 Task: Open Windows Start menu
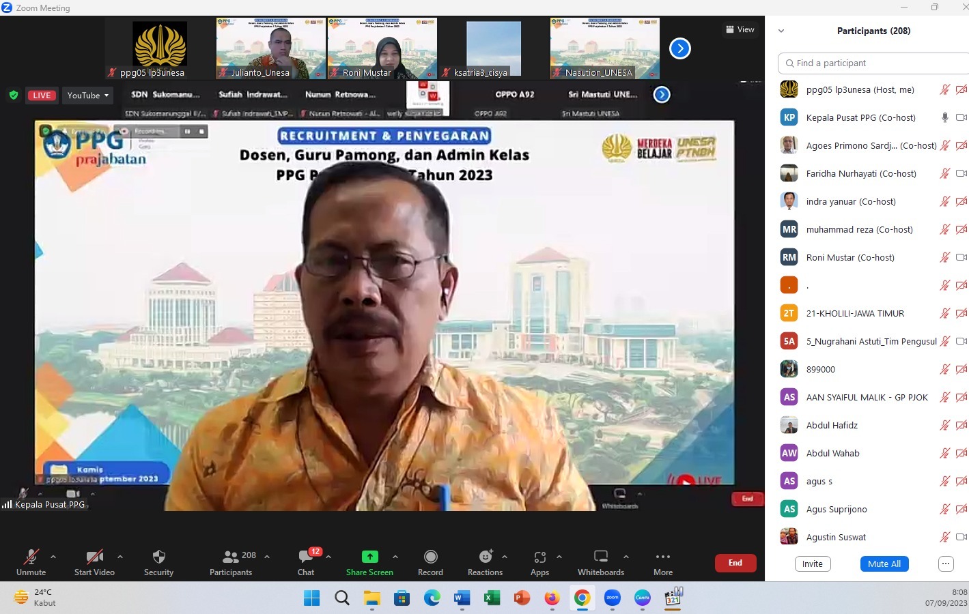tap(311, 598)
